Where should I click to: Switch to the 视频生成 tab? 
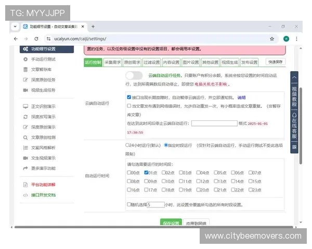tap(230, 62)
